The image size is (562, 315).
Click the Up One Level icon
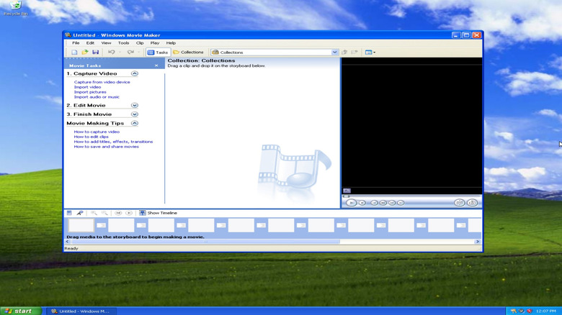click(344, 52)
